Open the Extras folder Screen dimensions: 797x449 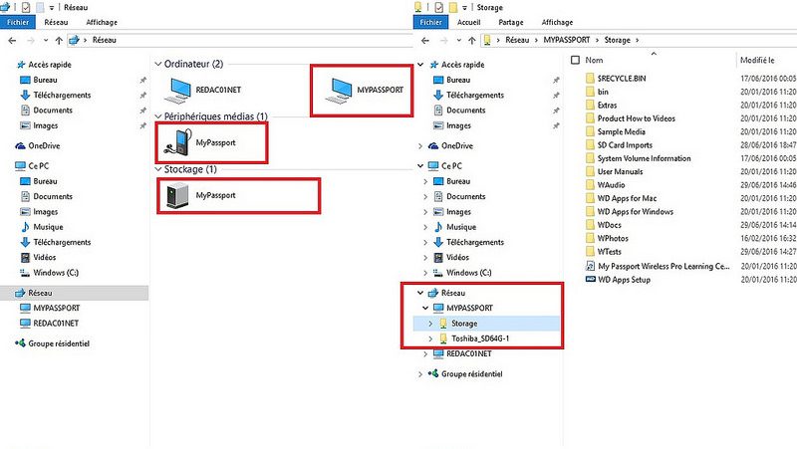pyautogui.click(x=602, y=106)
